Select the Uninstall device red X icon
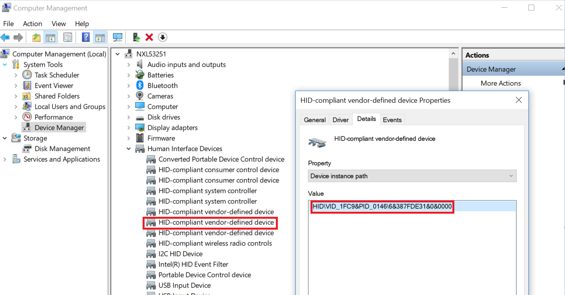 (x=149, y=37)
